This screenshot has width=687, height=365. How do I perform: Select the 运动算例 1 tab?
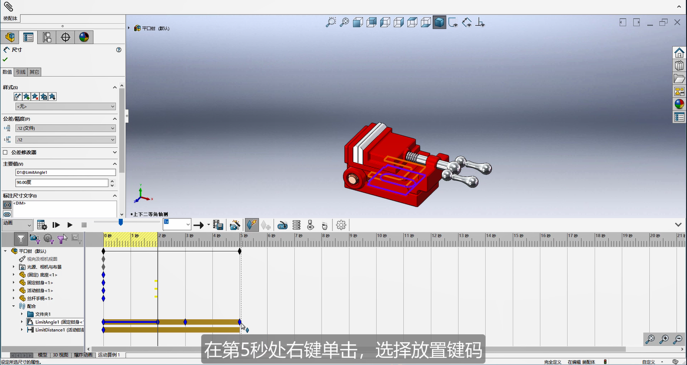pos(109,355)
